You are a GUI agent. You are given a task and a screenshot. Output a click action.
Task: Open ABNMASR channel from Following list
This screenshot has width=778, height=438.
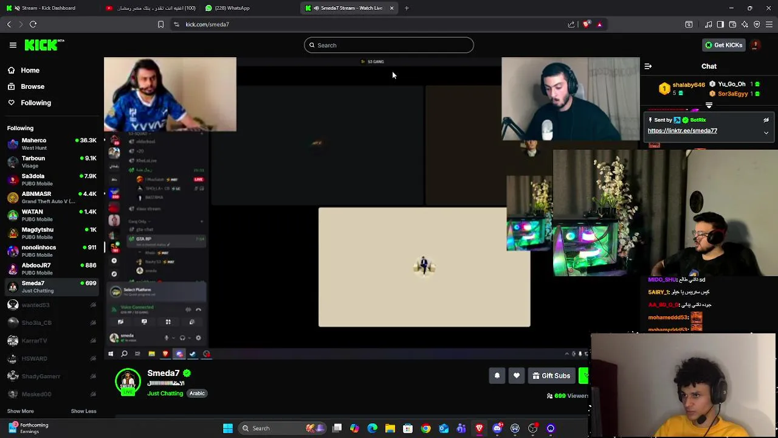[52, 197]
